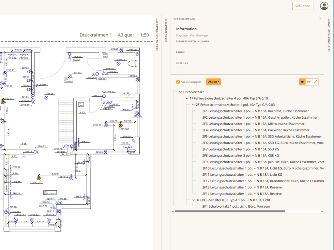Select smoke detector symbol 2F12.01 on plan
Screen dimensions: 334x250
39,178
